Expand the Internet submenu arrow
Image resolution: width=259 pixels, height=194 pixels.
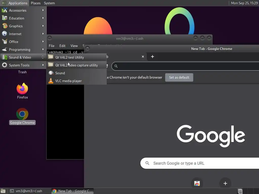click(43, 34)
